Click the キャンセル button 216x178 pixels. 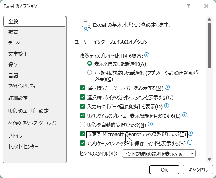[198, 170]
